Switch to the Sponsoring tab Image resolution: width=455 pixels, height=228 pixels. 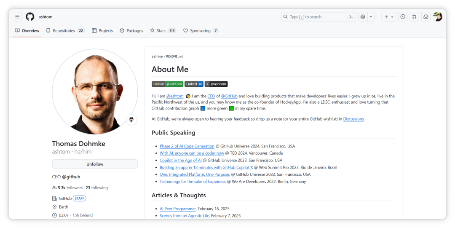coord(201,30)
